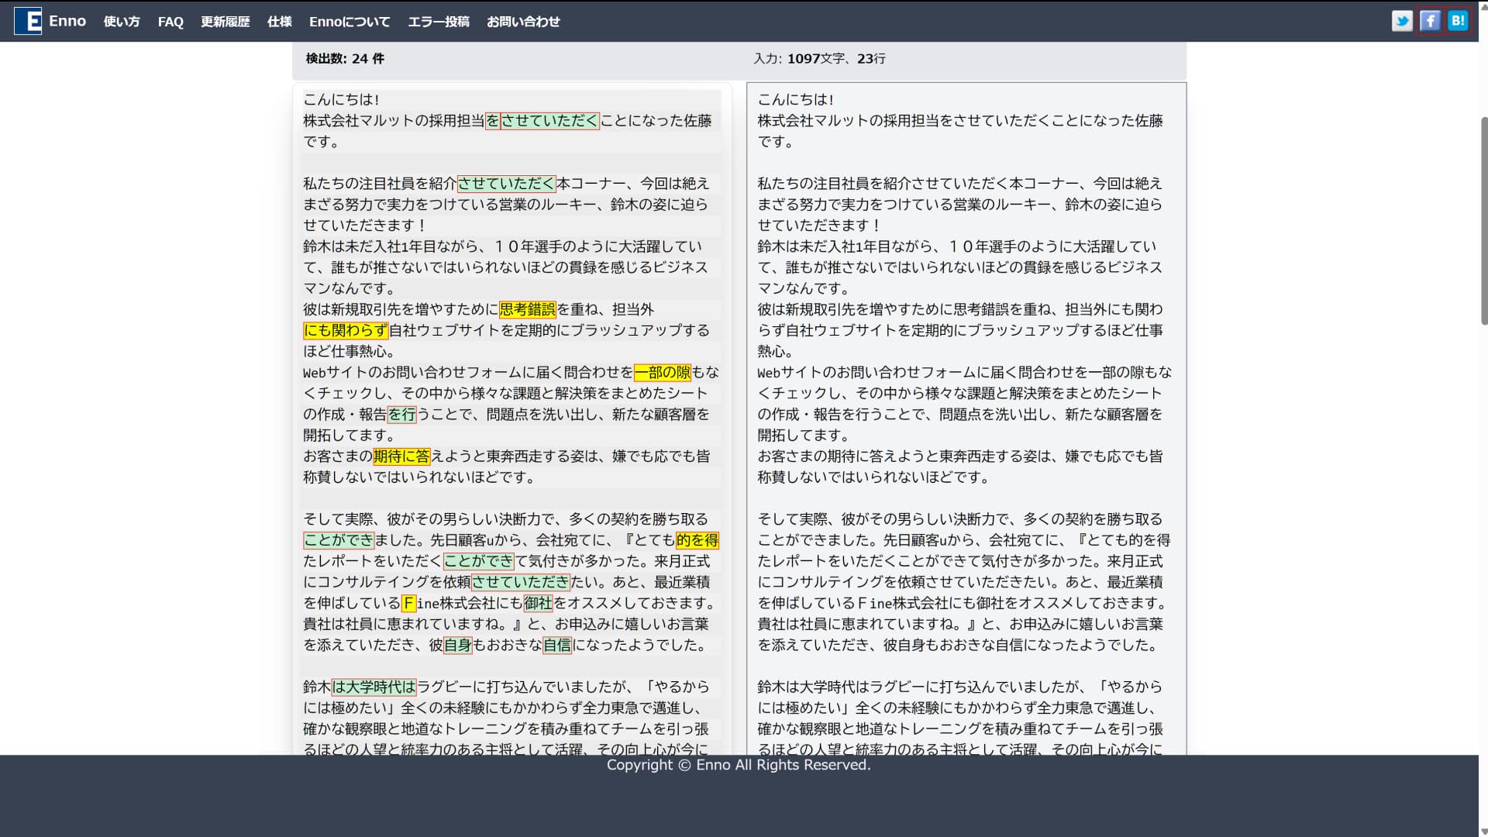The width and height of the screenshot is (1488, 837).
Task: Open the FAQ page link
Action: click(170, 22)
